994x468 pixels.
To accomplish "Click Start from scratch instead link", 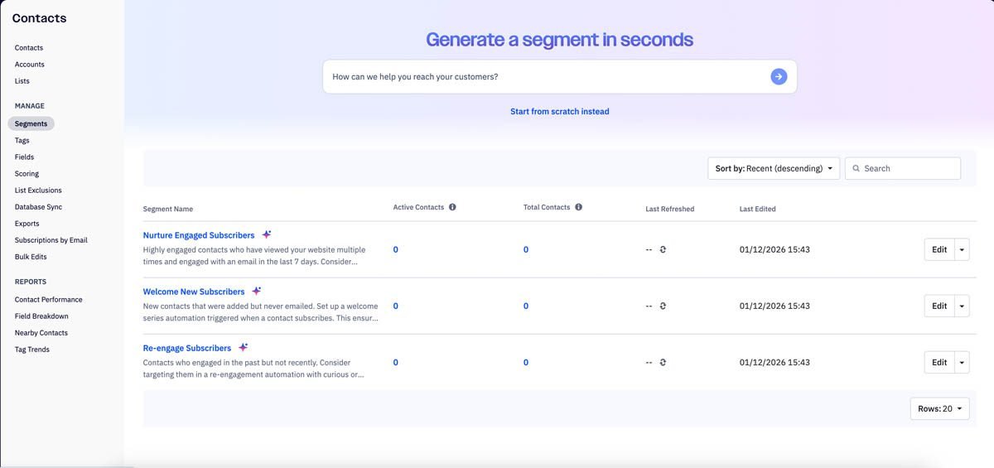I will (559, 111).
